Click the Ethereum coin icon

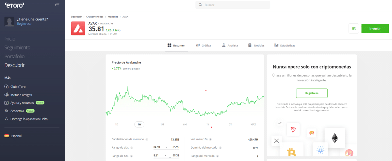coord(335,138)
